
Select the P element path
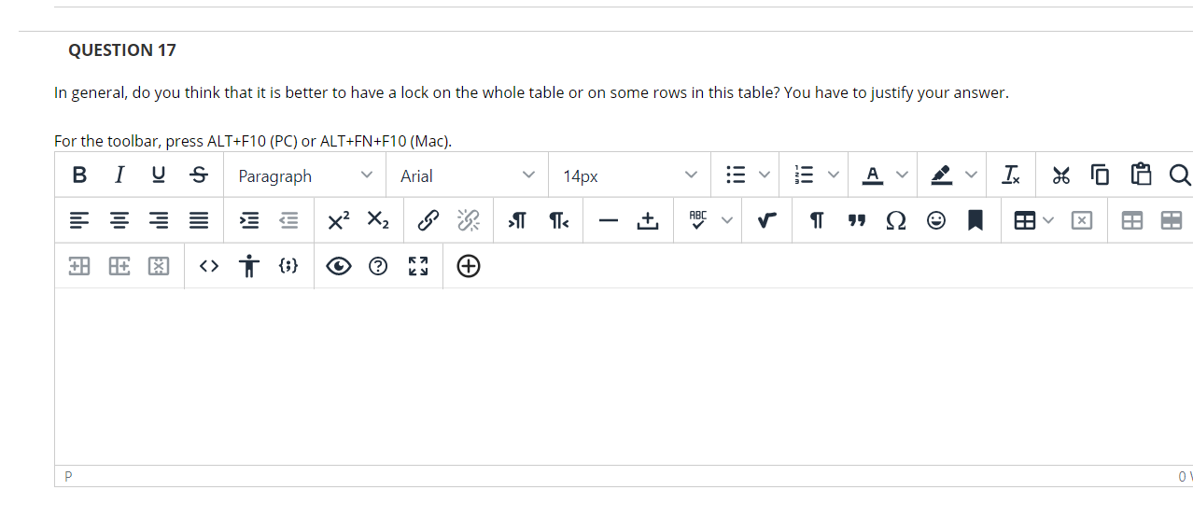pyautogui.click(x=67, y=476)
